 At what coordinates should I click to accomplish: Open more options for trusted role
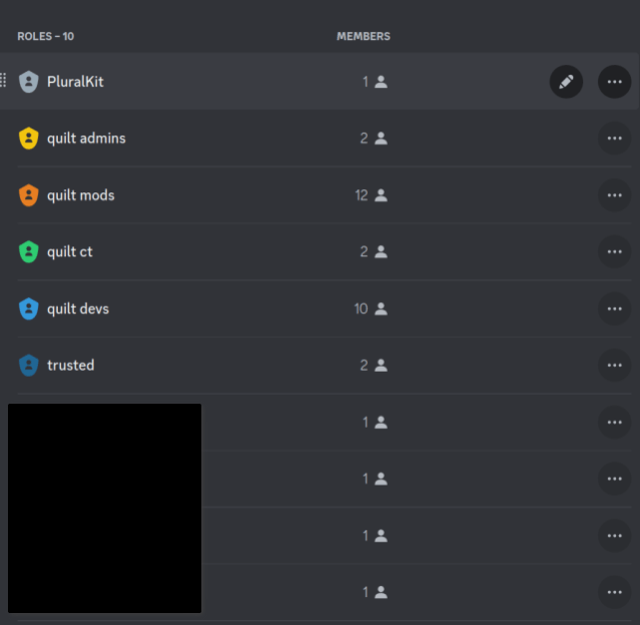pyautogui.click(x=614, y=366)
